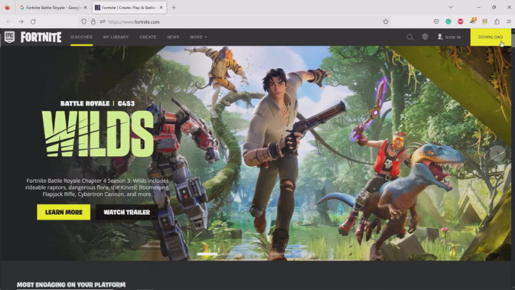Image resolution: width=515 pixels, height=290 pixels.
Task: Click the green Grammarly extension icon
Action: tap(448, 22)
